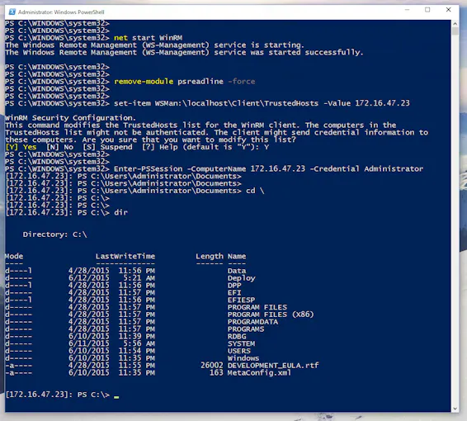
Task: Click the '[S] Suspend' prompt option
Action: (x=107, y=147)
